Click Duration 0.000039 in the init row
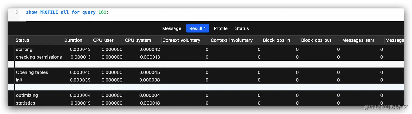This screenshot has width=412, height=114. [x=80, y=80]
